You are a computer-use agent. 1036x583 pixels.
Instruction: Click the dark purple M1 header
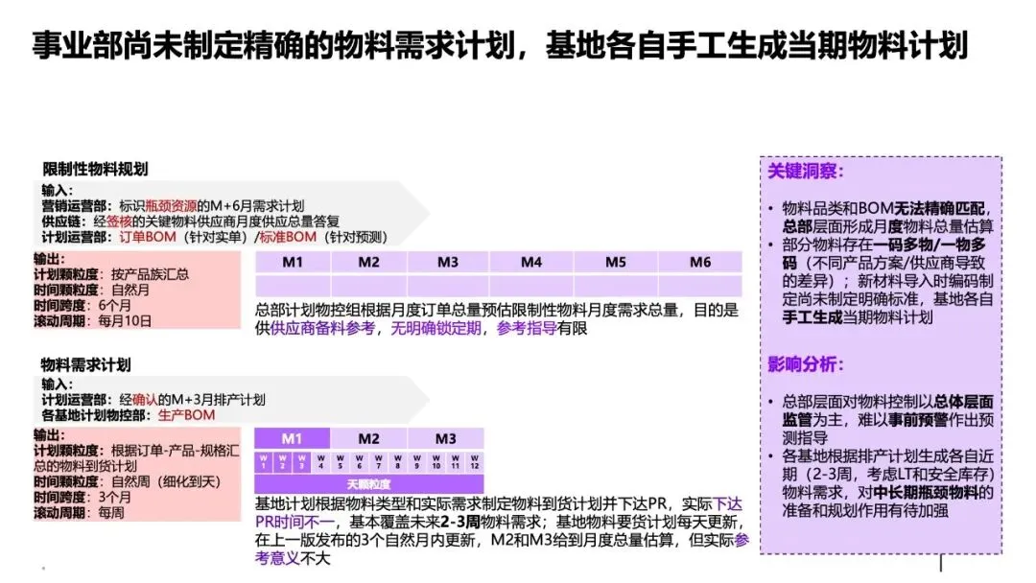coord(292,438)
